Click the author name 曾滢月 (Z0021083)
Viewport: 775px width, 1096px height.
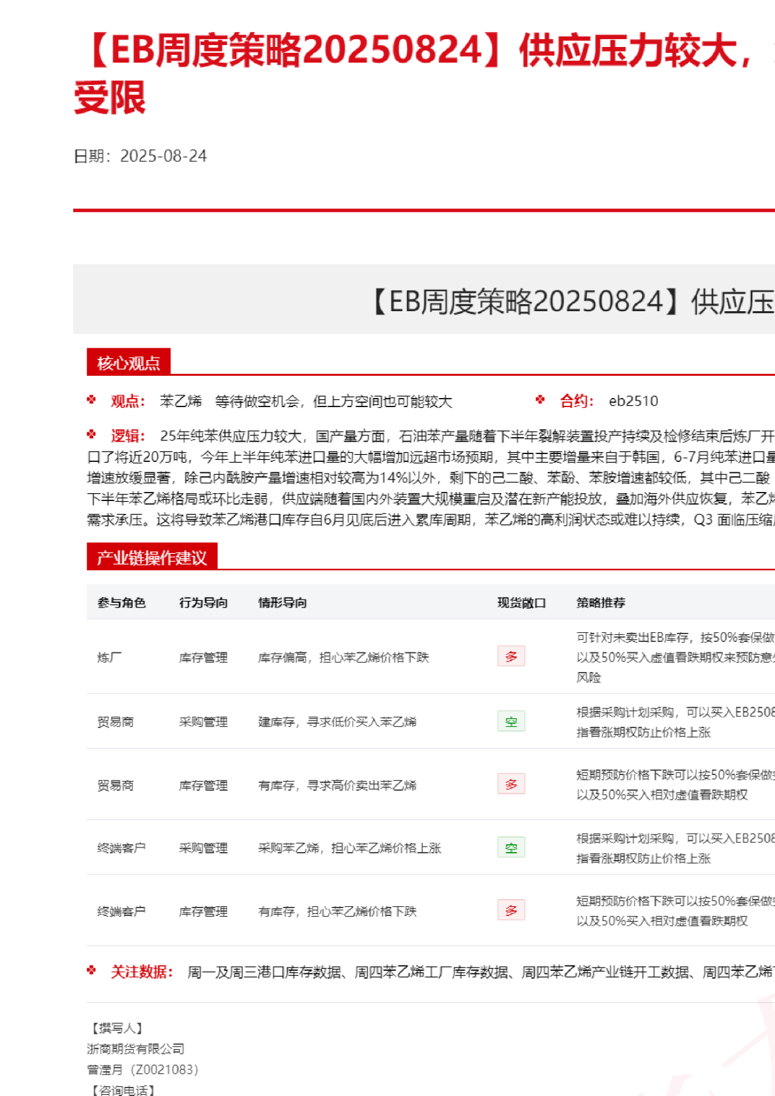142,1070
